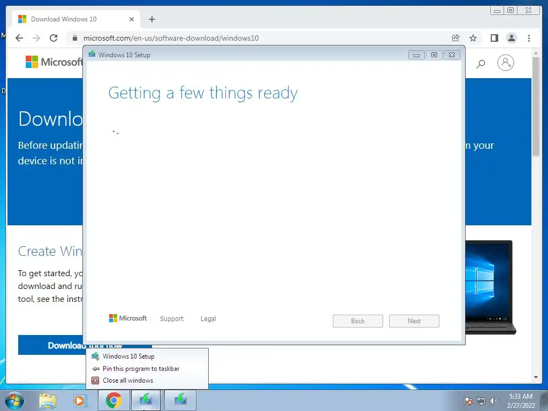The height and width of the screenshot is (411, 548).
Task: Click the Download tool now button on the webpage
Action: (85, 345)
